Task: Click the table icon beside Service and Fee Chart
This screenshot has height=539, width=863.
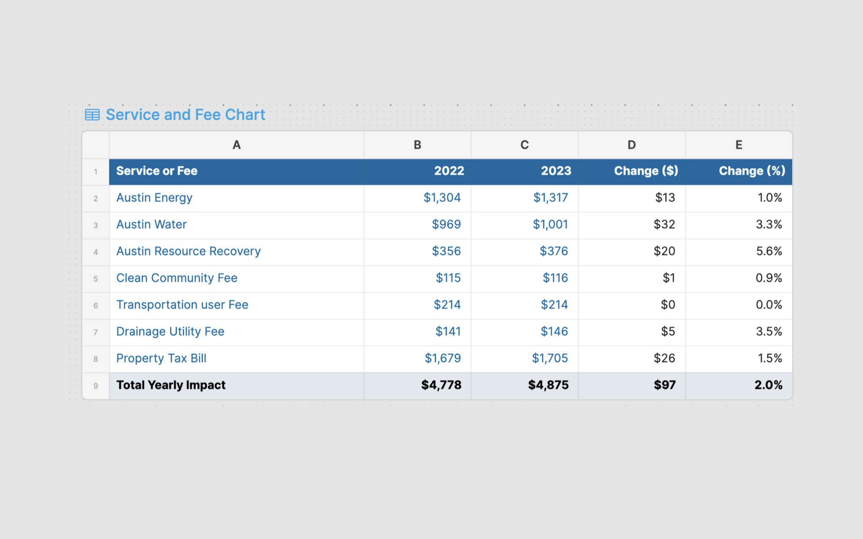Action: tap(92, 115)
